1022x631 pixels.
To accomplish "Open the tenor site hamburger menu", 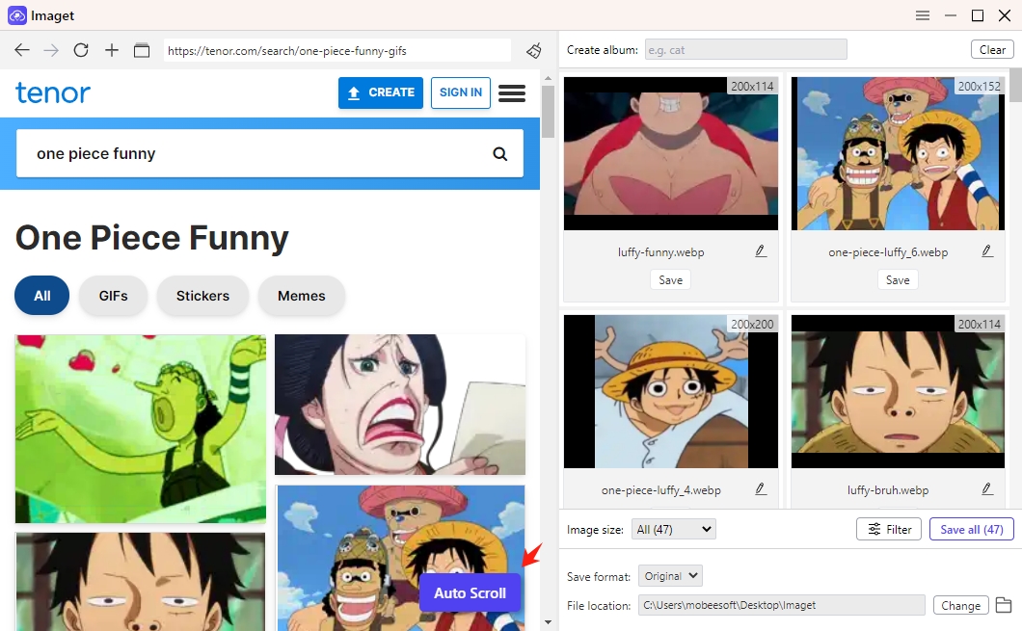I will [512, 93].
